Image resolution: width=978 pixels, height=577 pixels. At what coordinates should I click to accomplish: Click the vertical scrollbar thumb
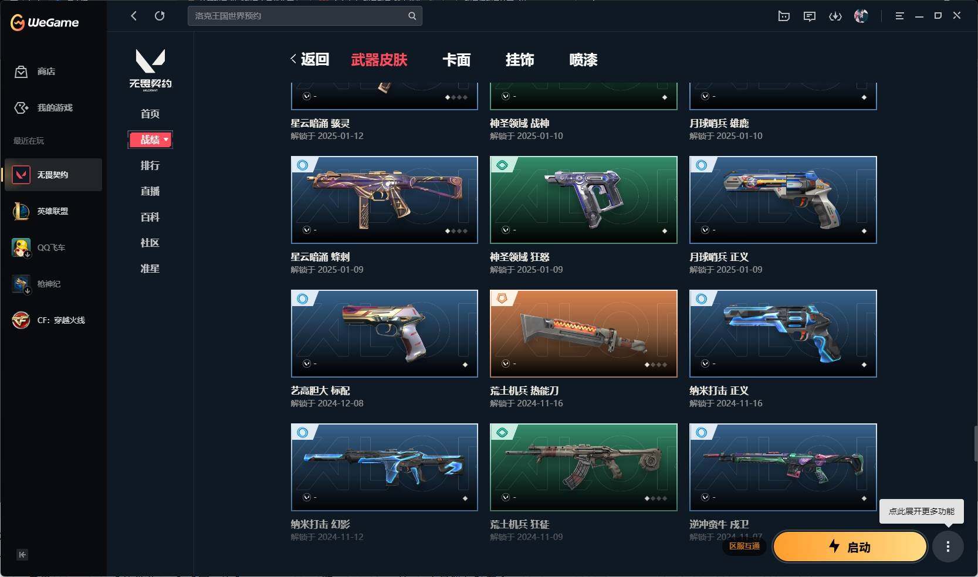(976, 444)
